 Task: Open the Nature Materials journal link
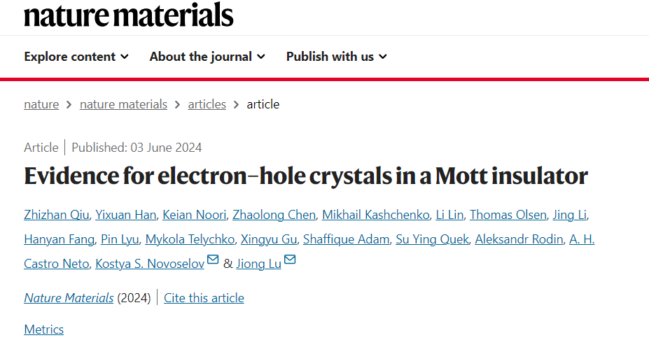[x=69, y=298]
